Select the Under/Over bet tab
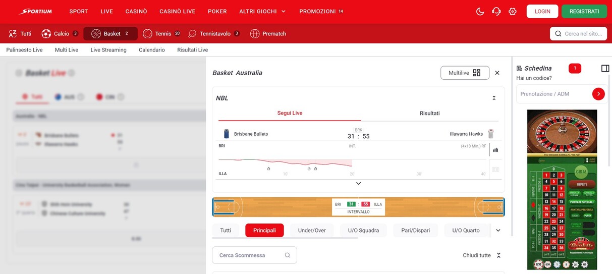The height and width of the screenshot is (274, 612). (312, 231)
